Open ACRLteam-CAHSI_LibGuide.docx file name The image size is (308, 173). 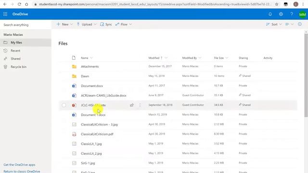[104, 96]
